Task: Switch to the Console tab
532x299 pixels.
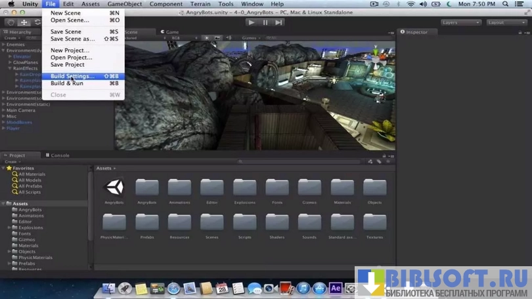Action: tap(59, 155)
